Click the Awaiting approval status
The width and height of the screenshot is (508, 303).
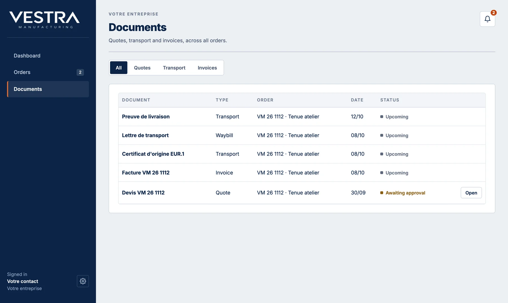pos(403,193)
